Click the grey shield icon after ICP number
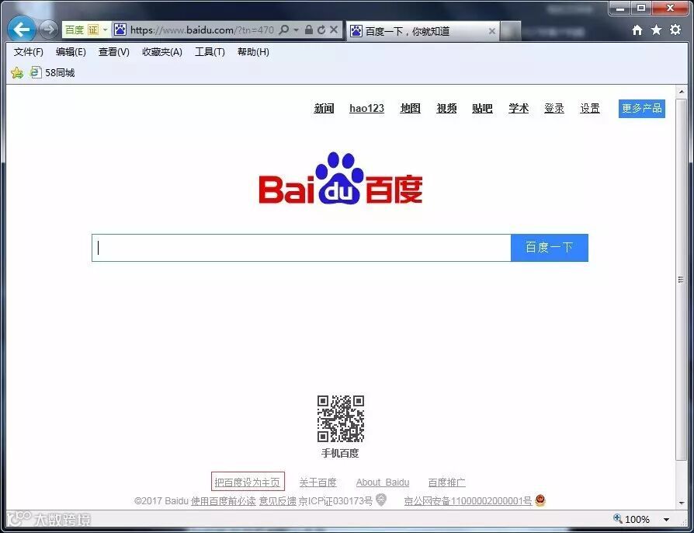Screen dimensions: 694x533 click(x=380, y=500)
